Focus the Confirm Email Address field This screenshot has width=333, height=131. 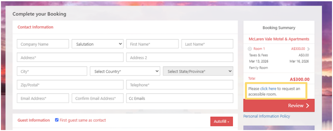coord(97,98)
